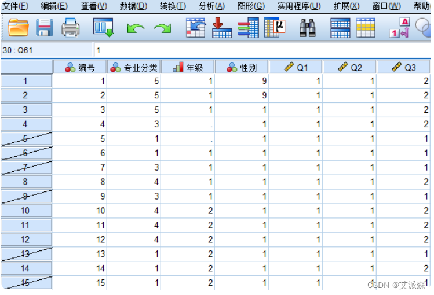Click the green Redo arrow
The width and height of the screenshot is (434, 295).
[x=162, y=28]
